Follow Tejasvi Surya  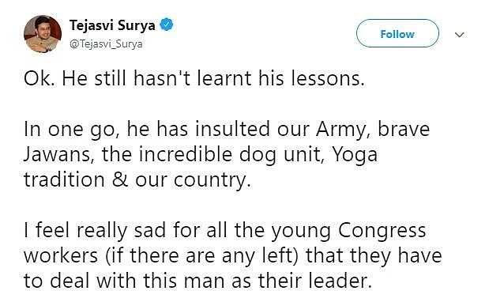click(397, 33)
